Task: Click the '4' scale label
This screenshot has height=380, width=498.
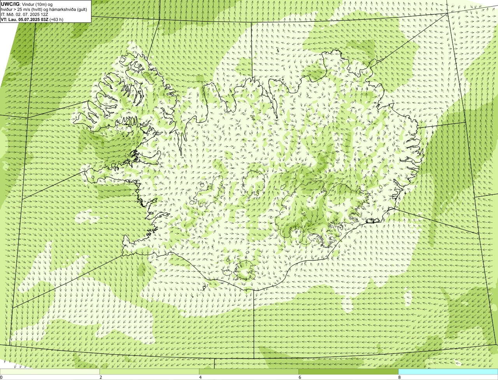Action: tap(200, 377)
